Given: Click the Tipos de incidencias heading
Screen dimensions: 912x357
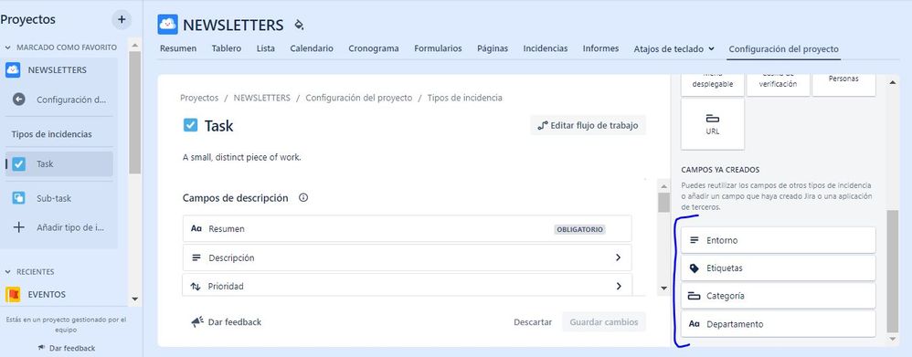Looking at the screenshot, I should tap(52, 134).
